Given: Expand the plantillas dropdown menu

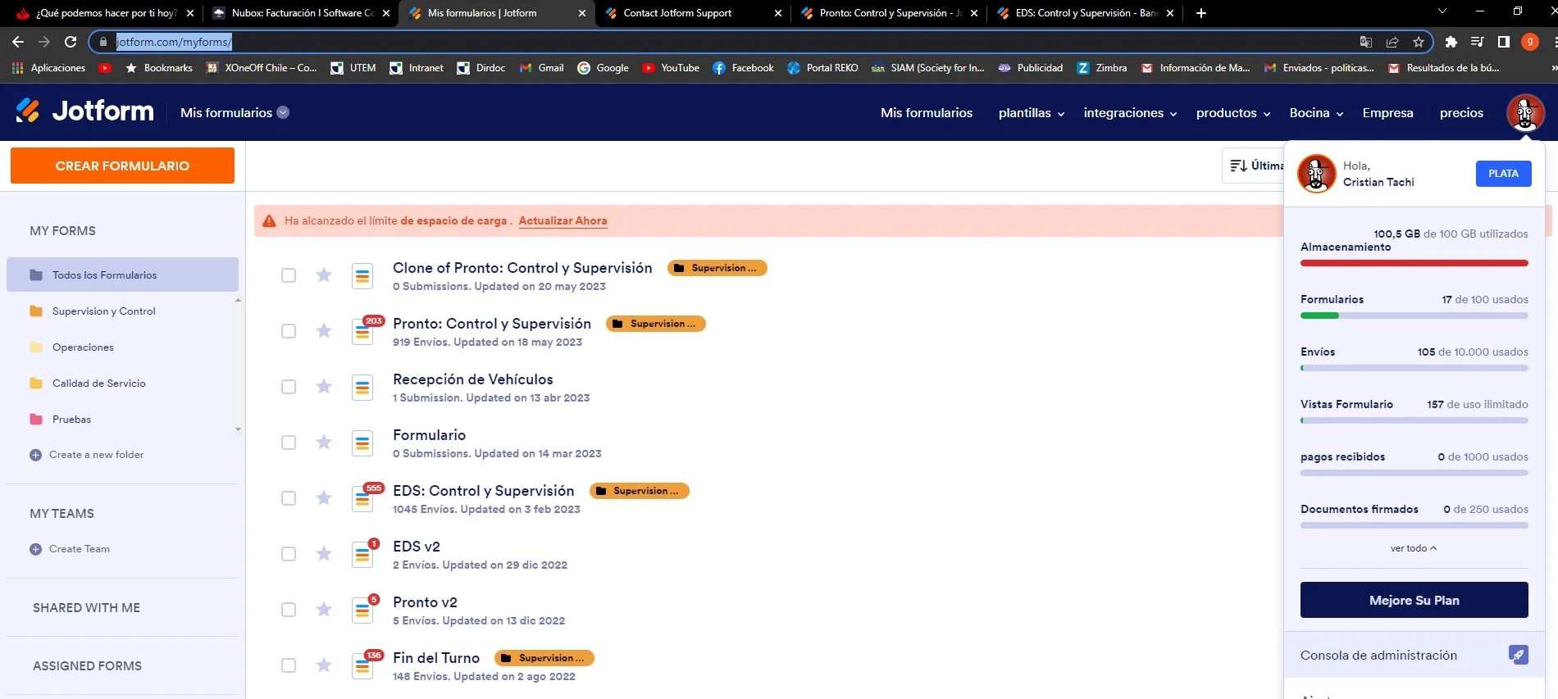Looking at the screenshot, I should click(1032, 113).
